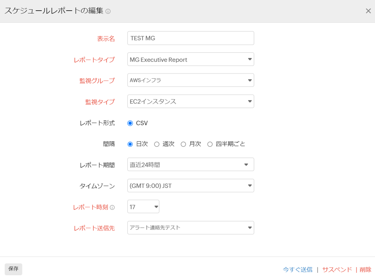Open the レポート時刻 hour dropdown showing 17
The height and width of the screenshot is (280, 375).
[143, 207]
